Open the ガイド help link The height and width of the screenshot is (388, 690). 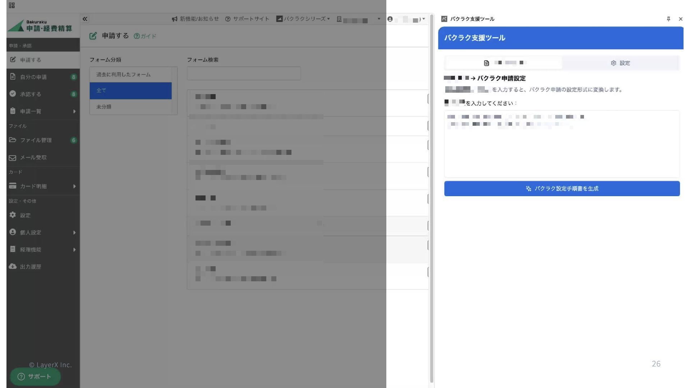[x=145, y=36]
